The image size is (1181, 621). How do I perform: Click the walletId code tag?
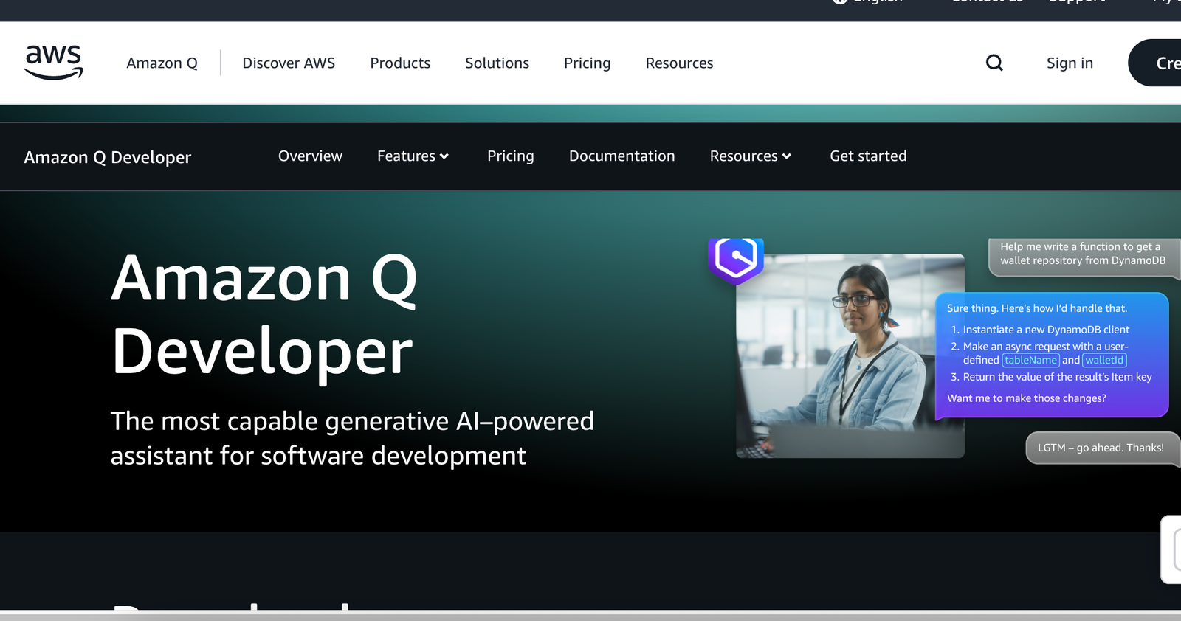coord(1104,360)
